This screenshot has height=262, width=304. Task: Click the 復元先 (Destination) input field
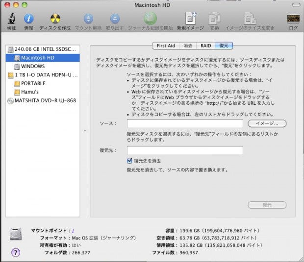[x=185, y=150]
